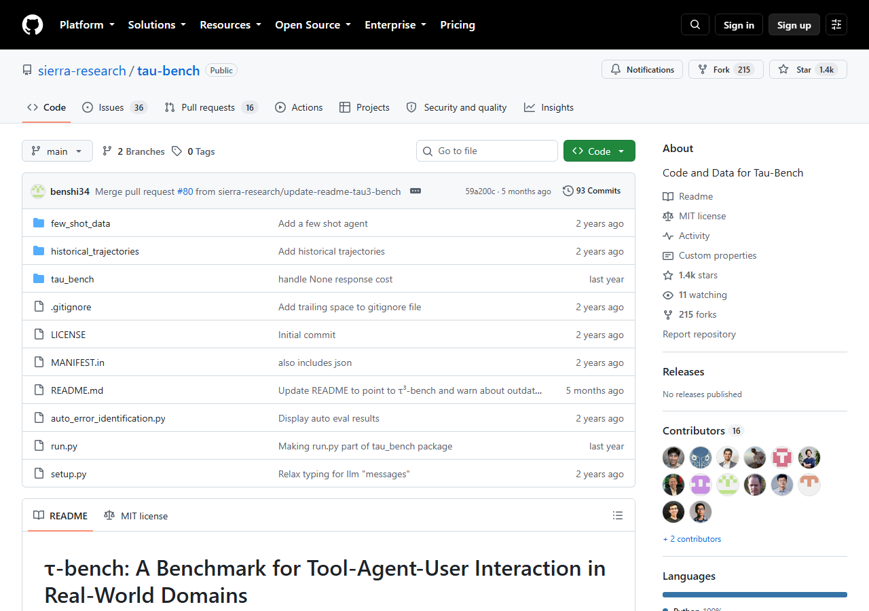
Task: Click the few_shot_data folder icon
Action: click(39, 223)
